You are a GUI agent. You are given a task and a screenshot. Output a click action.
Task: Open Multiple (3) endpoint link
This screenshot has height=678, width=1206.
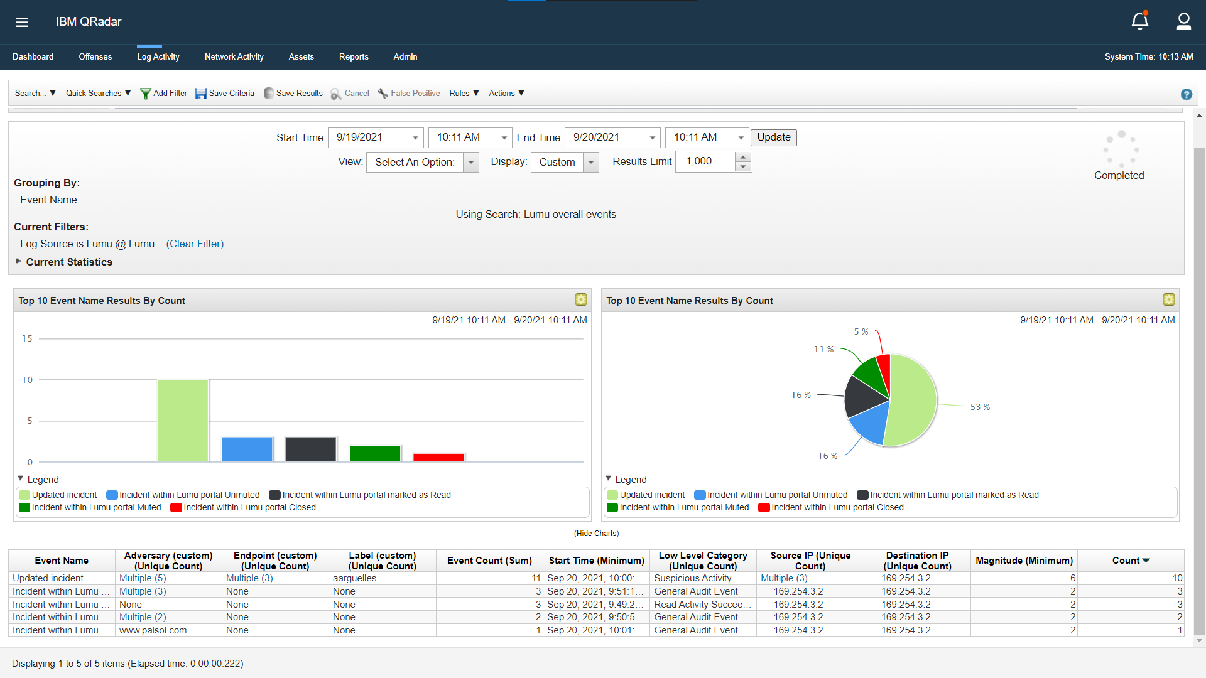click(x=249, y=578)
